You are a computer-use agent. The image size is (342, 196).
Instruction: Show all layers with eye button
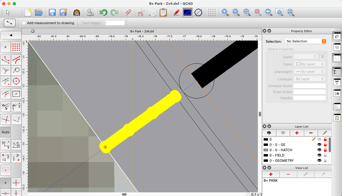pos(269,133)
